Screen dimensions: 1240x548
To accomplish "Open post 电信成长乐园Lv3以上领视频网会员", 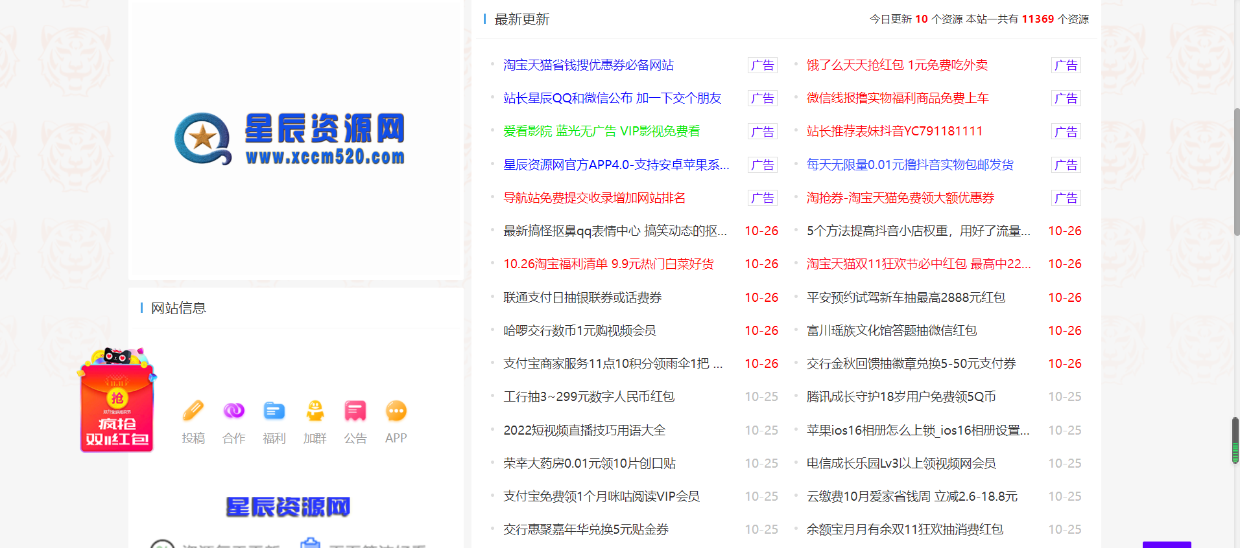I will click(x=901, y=463).
